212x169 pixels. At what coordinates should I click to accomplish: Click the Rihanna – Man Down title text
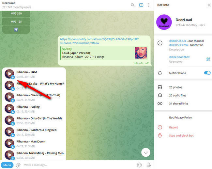(x=31, y=141)
